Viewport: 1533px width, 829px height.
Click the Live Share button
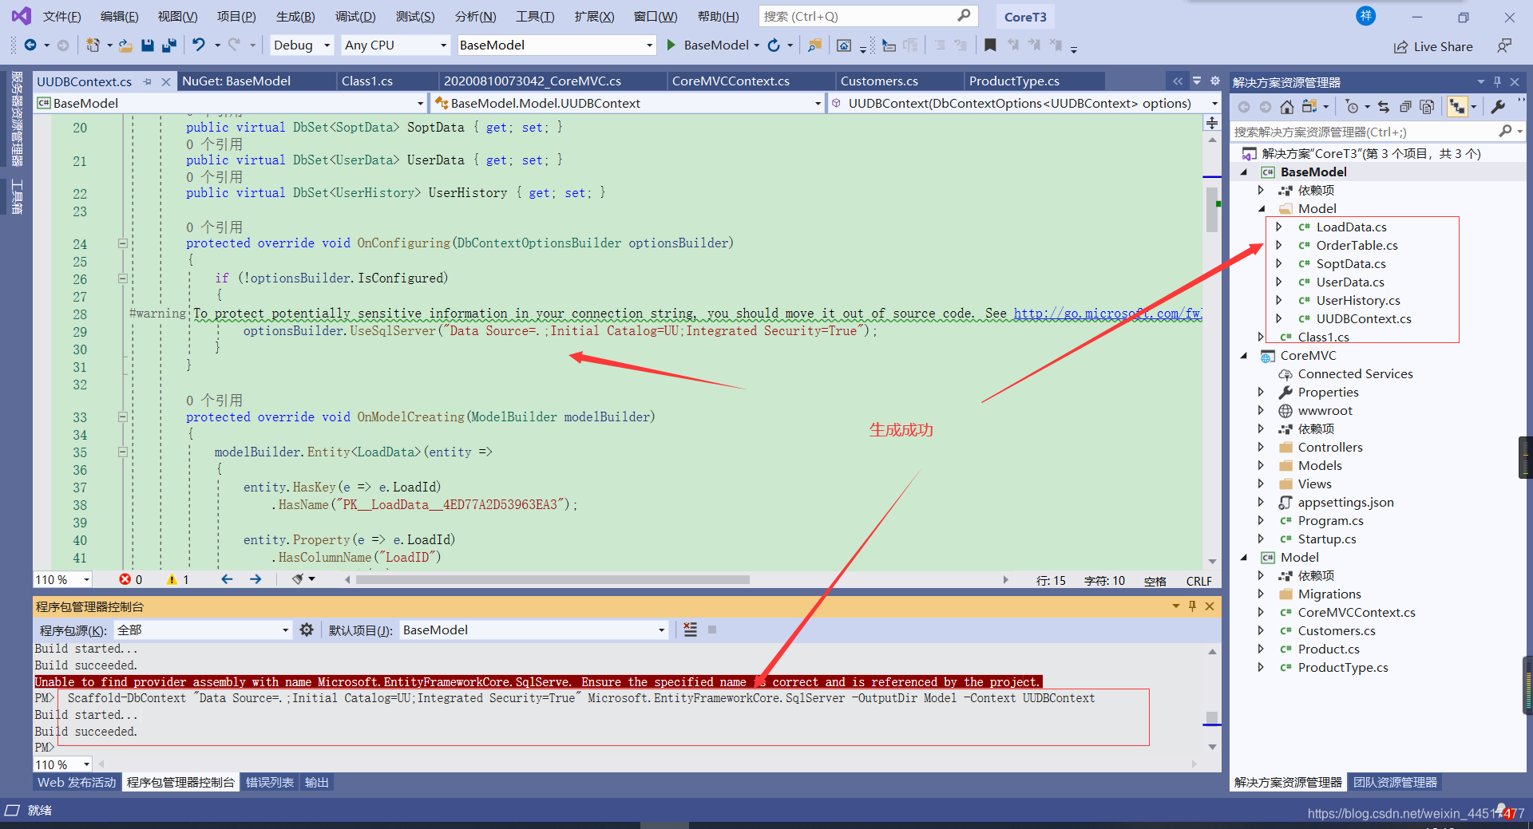[1433, 47]
